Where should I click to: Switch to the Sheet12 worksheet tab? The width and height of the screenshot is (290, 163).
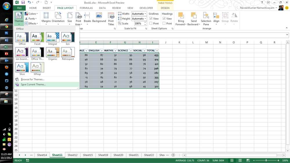[x=72, y=155]
